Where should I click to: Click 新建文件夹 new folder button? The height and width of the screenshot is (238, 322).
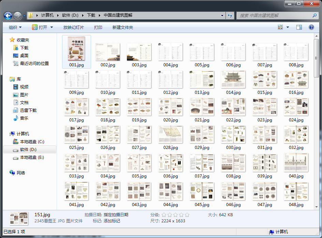(x=122, y=27)
